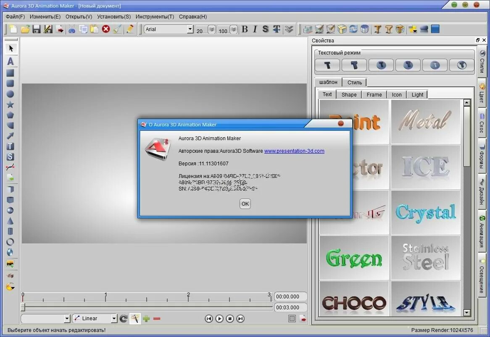Click the template list scroll down arrow
Screen dimensions: 490x337
pyautogui.click(x=467, y=312)
